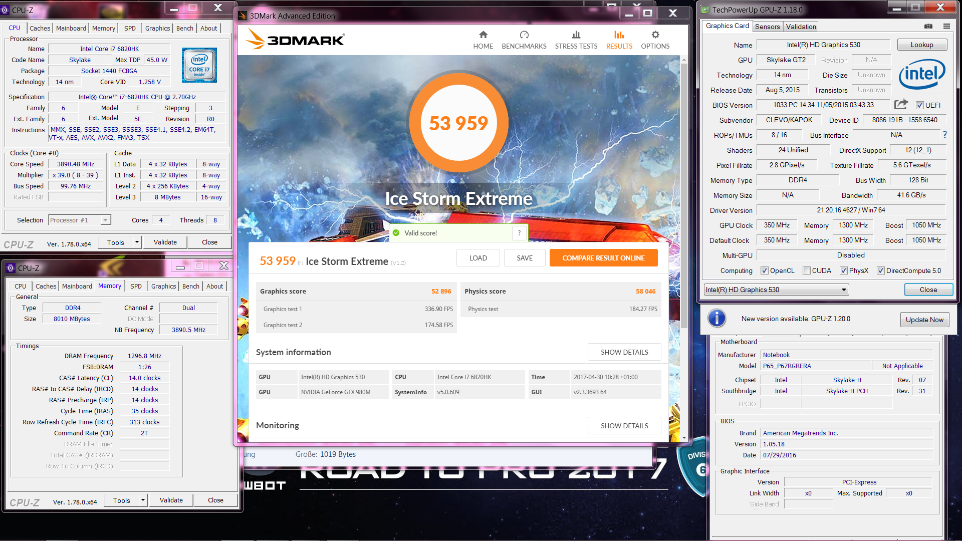Screen dimensions: 962x541
Task: Open the GPU-Z hamburger menu
Action: [946, 26]
